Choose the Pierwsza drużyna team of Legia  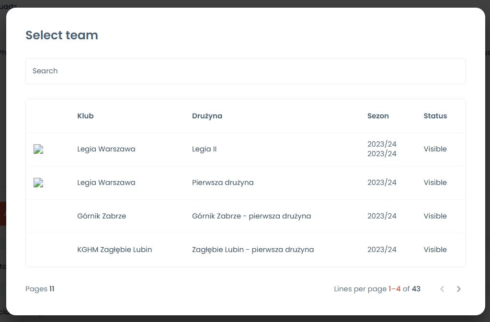(x=223, y=183)
